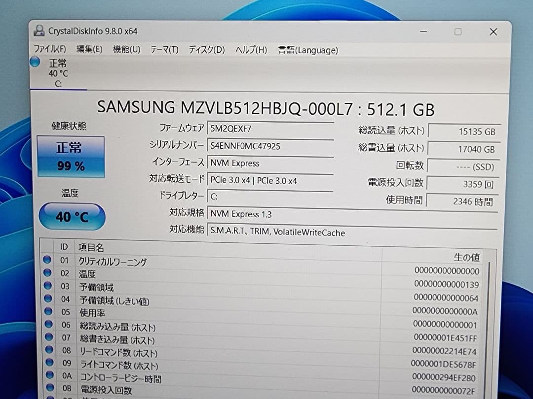Select the 予備領域 (しきい値) attribute name
The image size is (533, 399).
[x=114, y=300]
